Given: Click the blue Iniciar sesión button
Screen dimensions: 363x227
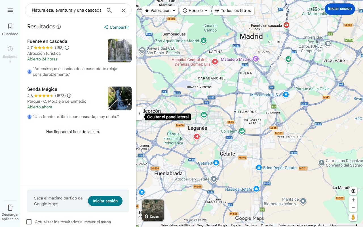Looking at the screenshot, I should (339, 9).
